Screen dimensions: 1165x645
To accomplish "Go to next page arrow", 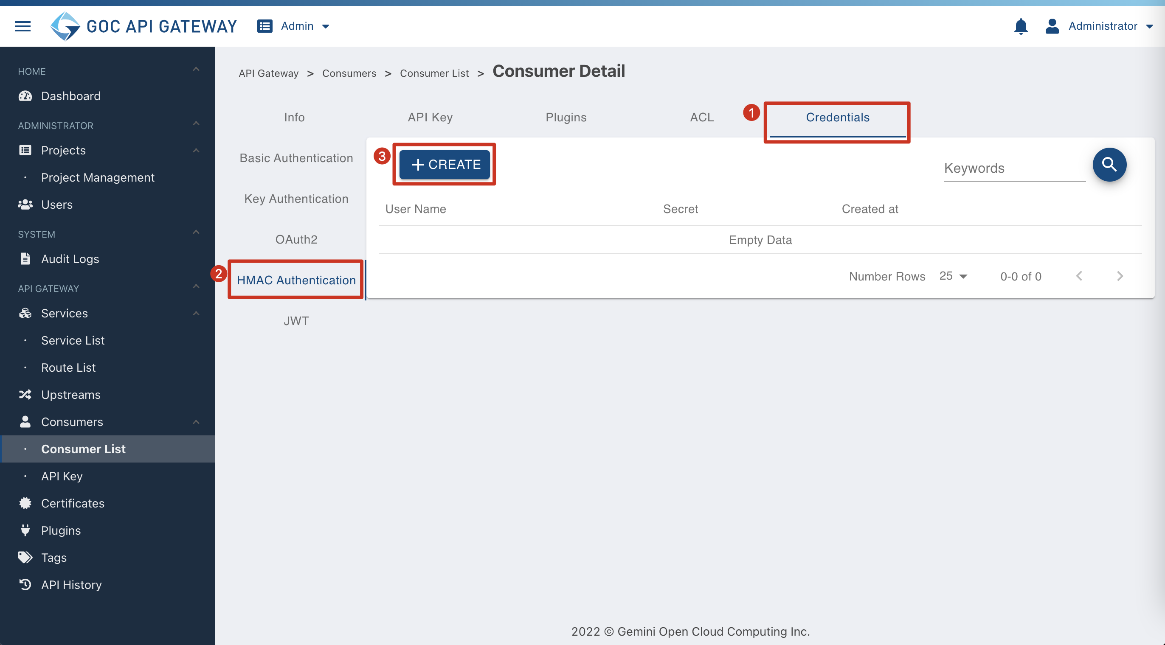I will [1120, 276].
